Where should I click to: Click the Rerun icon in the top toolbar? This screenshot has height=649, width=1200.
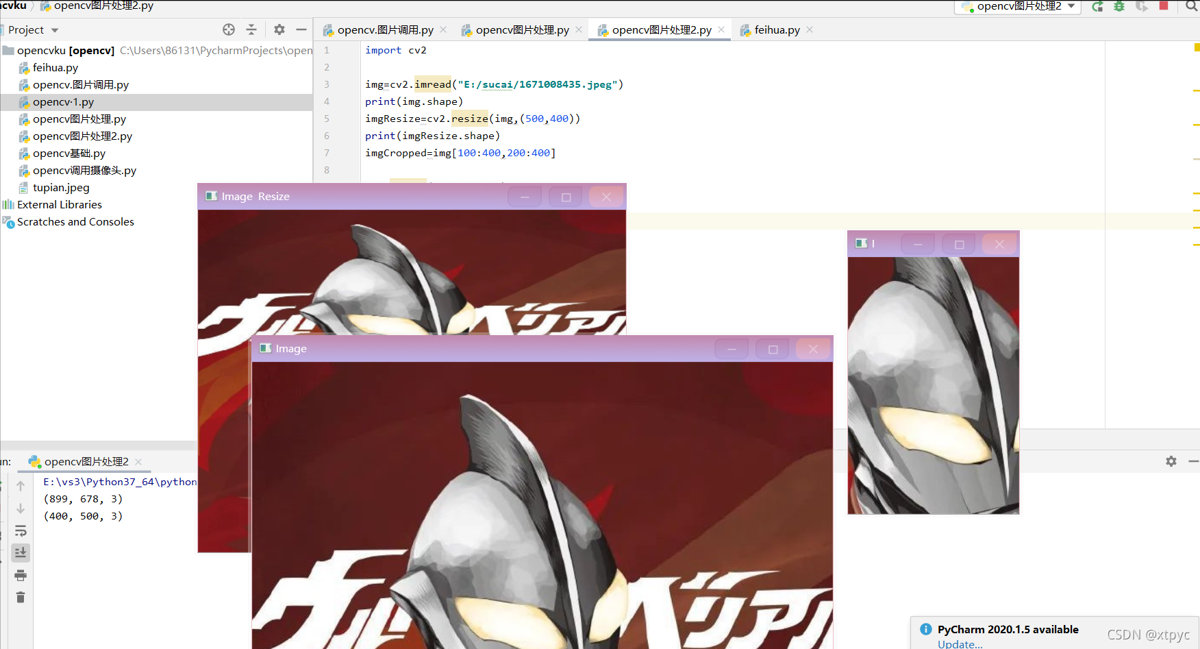click(1097, 6)
